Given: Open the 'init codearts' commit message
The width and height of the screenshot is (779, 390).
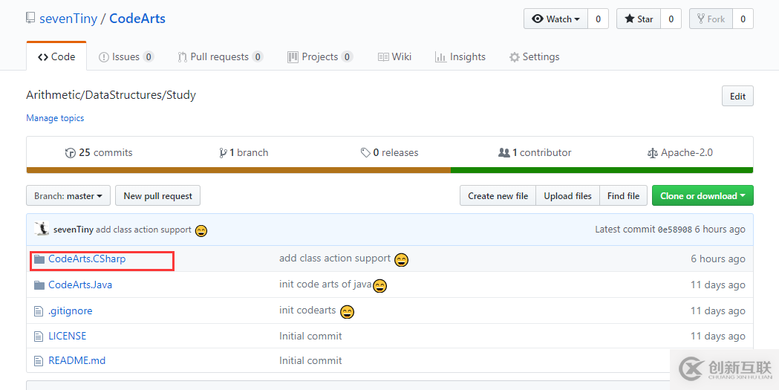Looking at the screenshot, I should tap(307, 310).
